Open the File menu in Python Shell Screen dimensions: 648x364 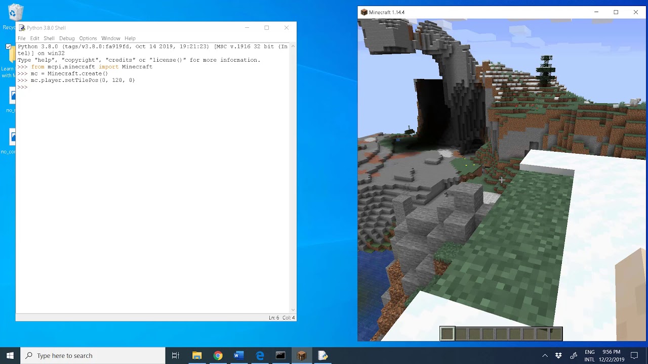click(21, 38)
